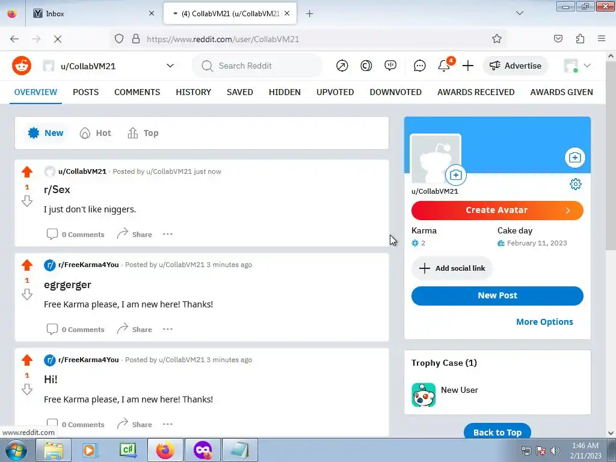The height and width of the screenshot is (462, 616).
Task: Click the profile settings gear icon
Action: [576, 184]
